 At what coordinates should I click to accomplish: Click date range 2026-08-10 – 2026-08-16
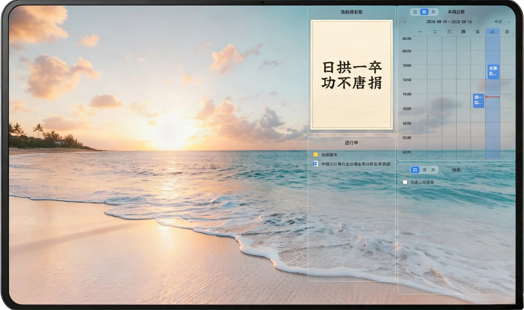click(449, 22)
